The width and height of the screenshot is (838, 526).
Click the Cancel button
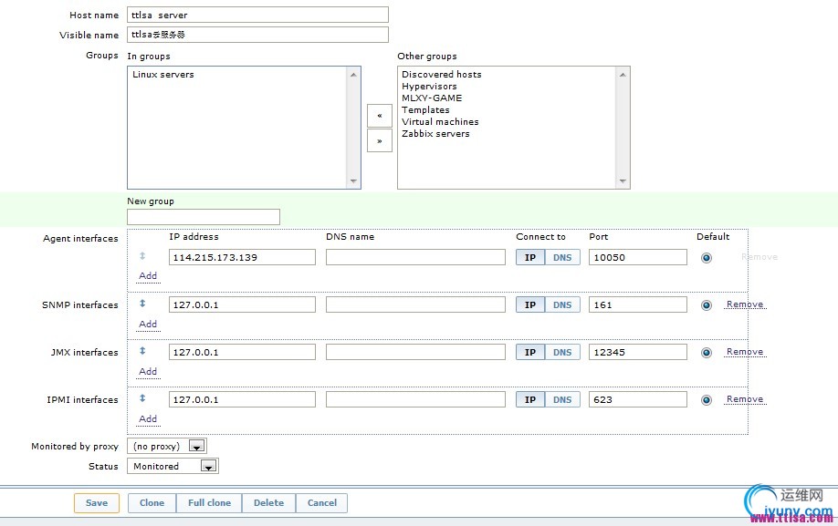point(322,503)
